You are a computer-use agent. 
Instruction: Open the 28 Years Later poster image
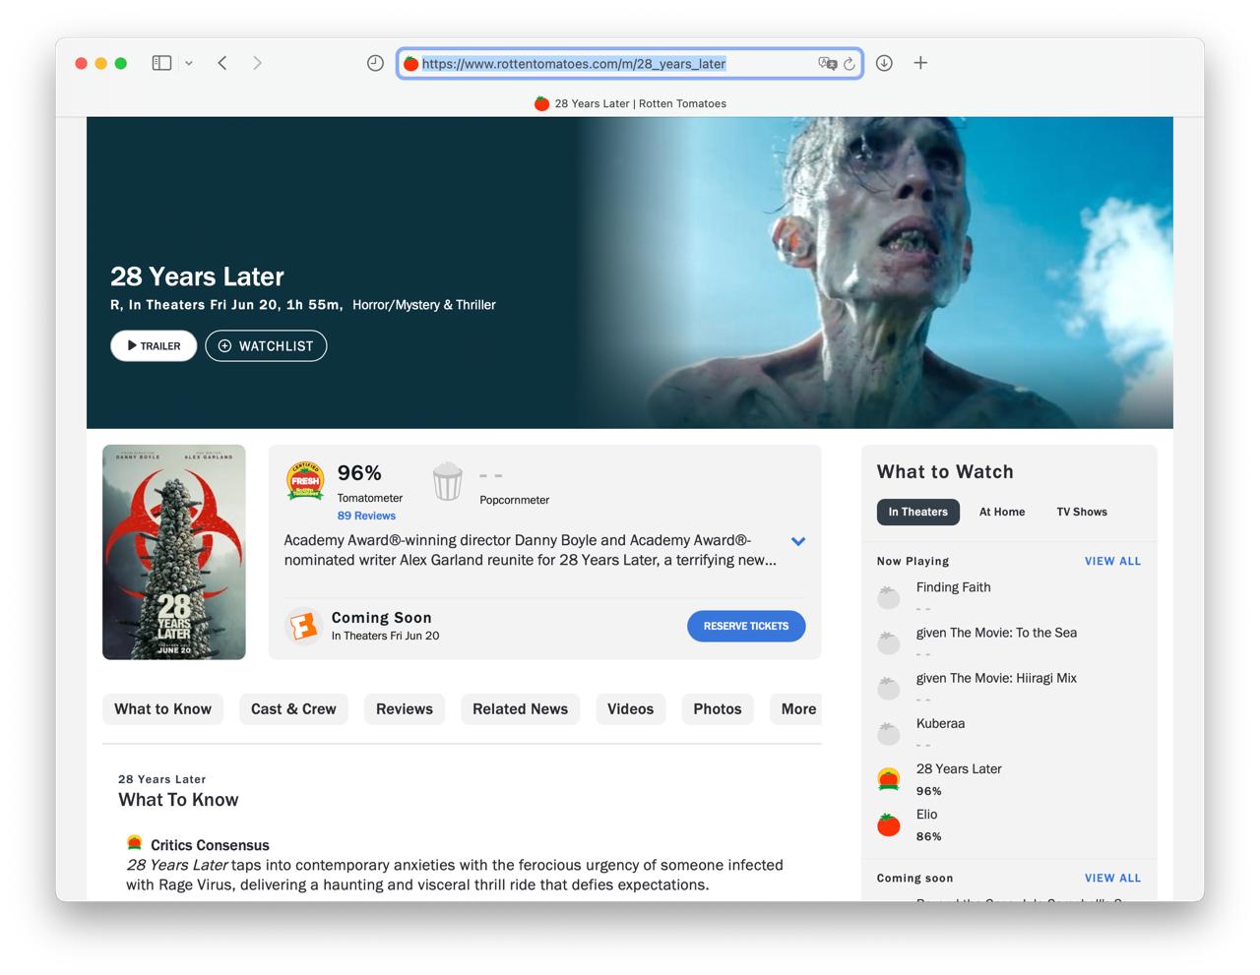coord(174,552)
